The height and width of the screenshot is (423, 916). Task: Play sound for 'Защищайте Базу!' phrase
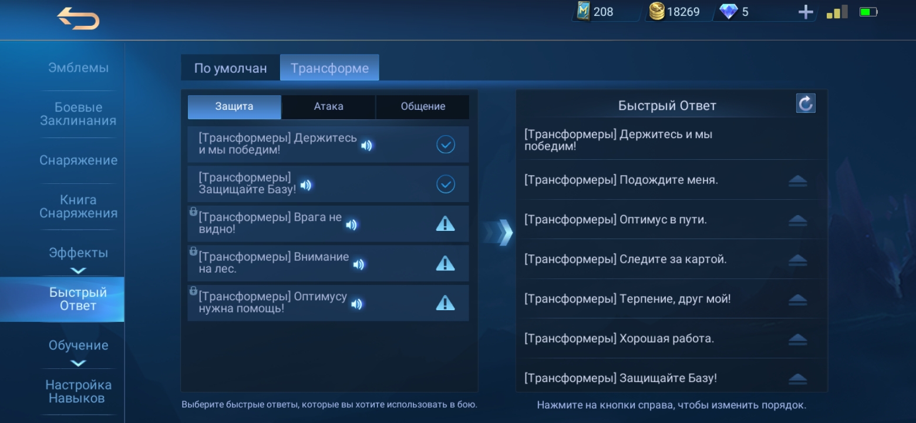click(x=306, y=186)
